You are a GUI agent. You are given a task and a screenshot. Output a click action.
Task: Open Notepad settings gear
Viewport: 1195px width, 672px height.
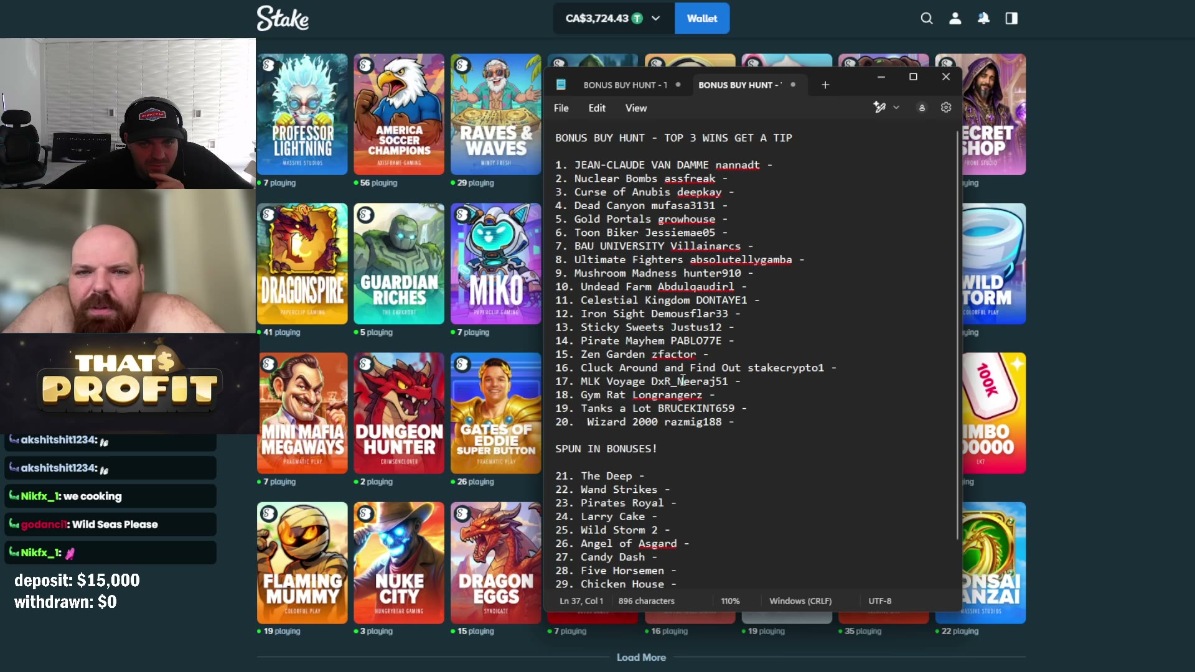(x=946, y=108)
